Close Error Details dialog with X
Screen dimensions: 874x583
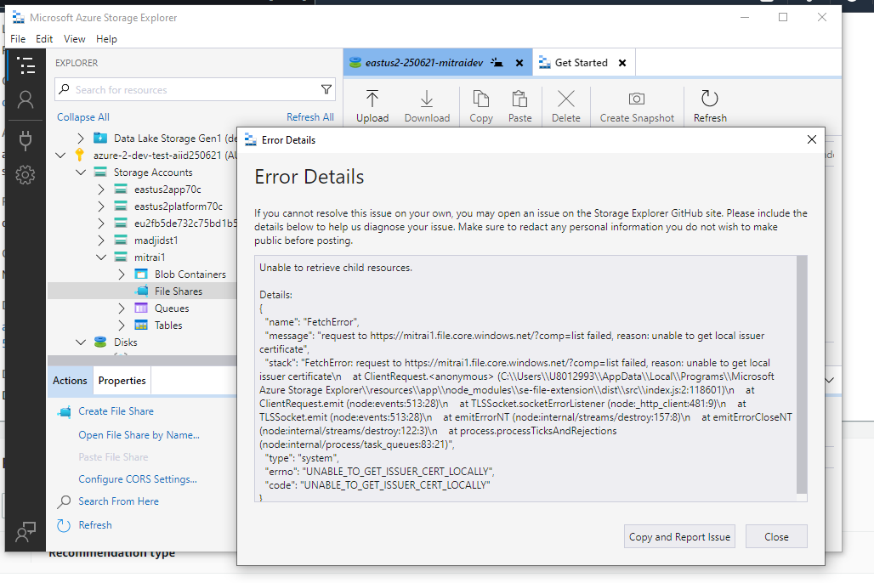[812, 139]
